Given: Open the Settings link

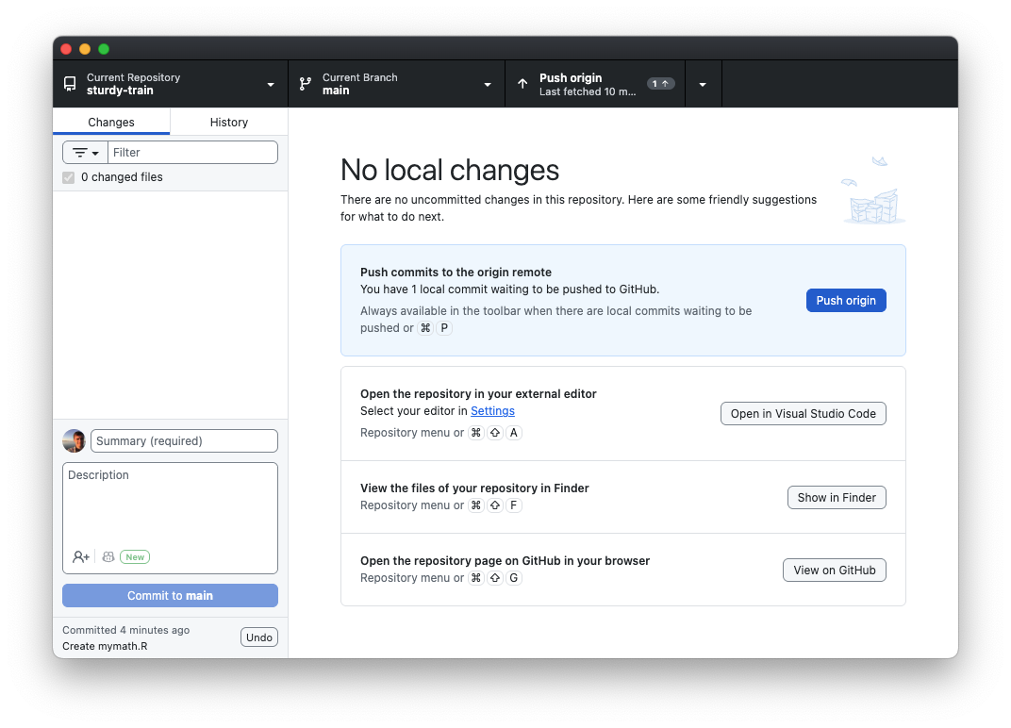Looking at the screenshot, I should pyautogui.click(x=492, y=411).
